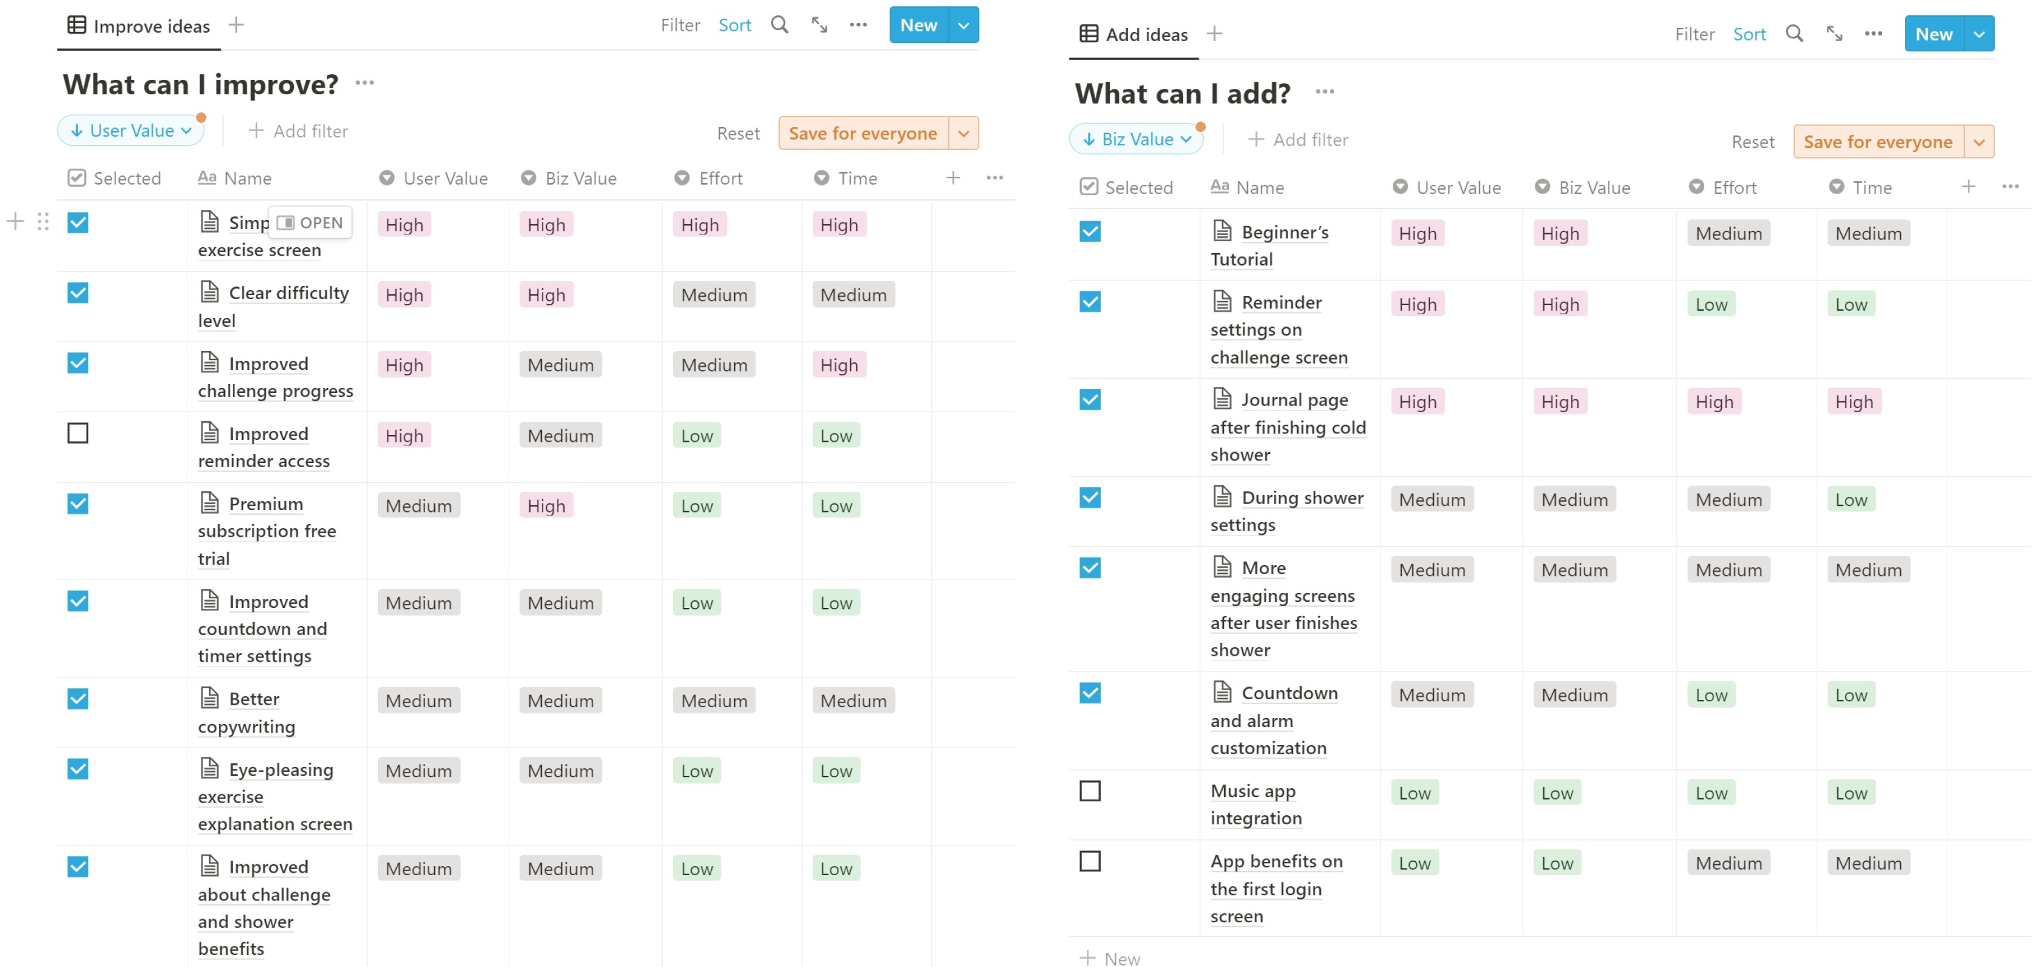Check the Improved reminder access checkbox

pyautogui.click(x=77, y=433)
